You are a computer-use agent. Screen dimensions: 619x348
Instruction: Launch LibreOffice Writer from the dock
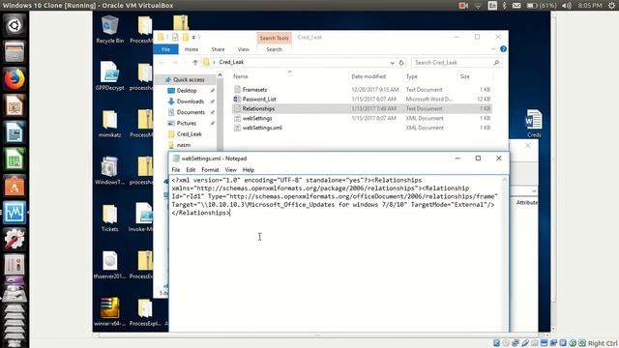pos(15,132)
